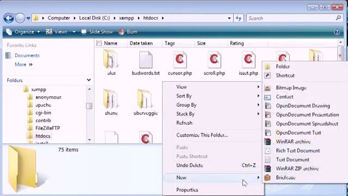The width and height of the screenshot is (348, 196).
Task: Expand the Views dropdown arrow
Action: click(74, 32)
